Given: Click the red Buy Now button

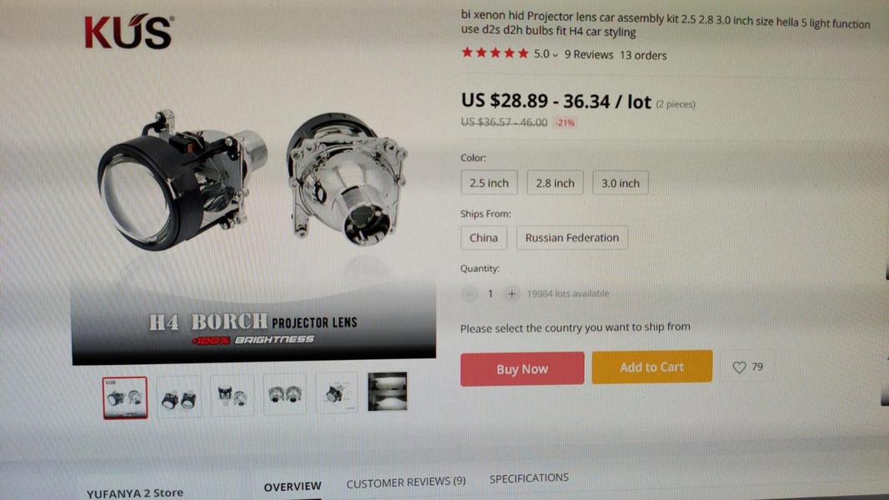Looking at the screenshot, I should pyautogui.click(x=522, y=369).
